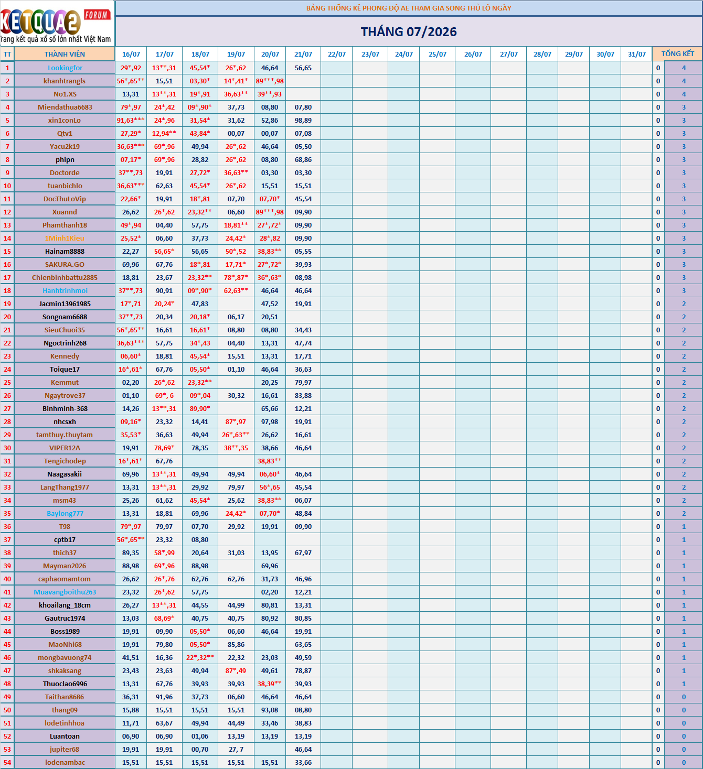This screenshot has height=769, width=703.
Task: Click the red FORUM badge in logo
Action: click(97, 15)
